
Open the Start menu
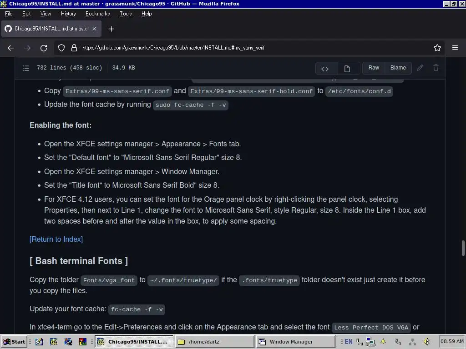[x=14, y=342]
